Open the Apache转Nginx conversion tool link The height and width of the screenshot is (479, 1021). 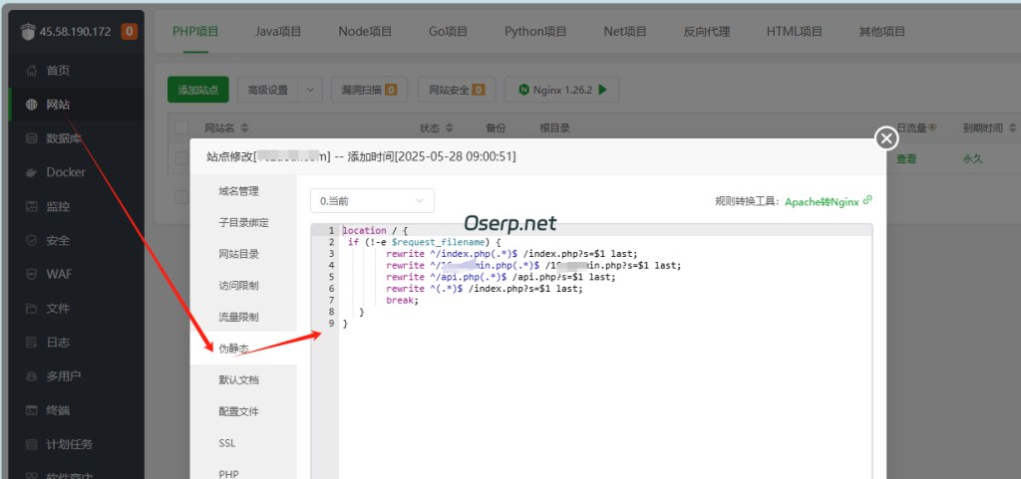pyautogui.click(x=821, y=200)
